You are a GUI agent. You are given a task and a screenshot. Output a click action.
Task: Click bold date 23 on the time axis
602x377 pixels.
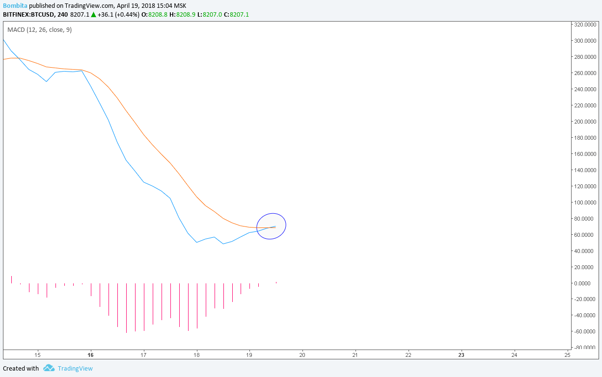[461, 354]
